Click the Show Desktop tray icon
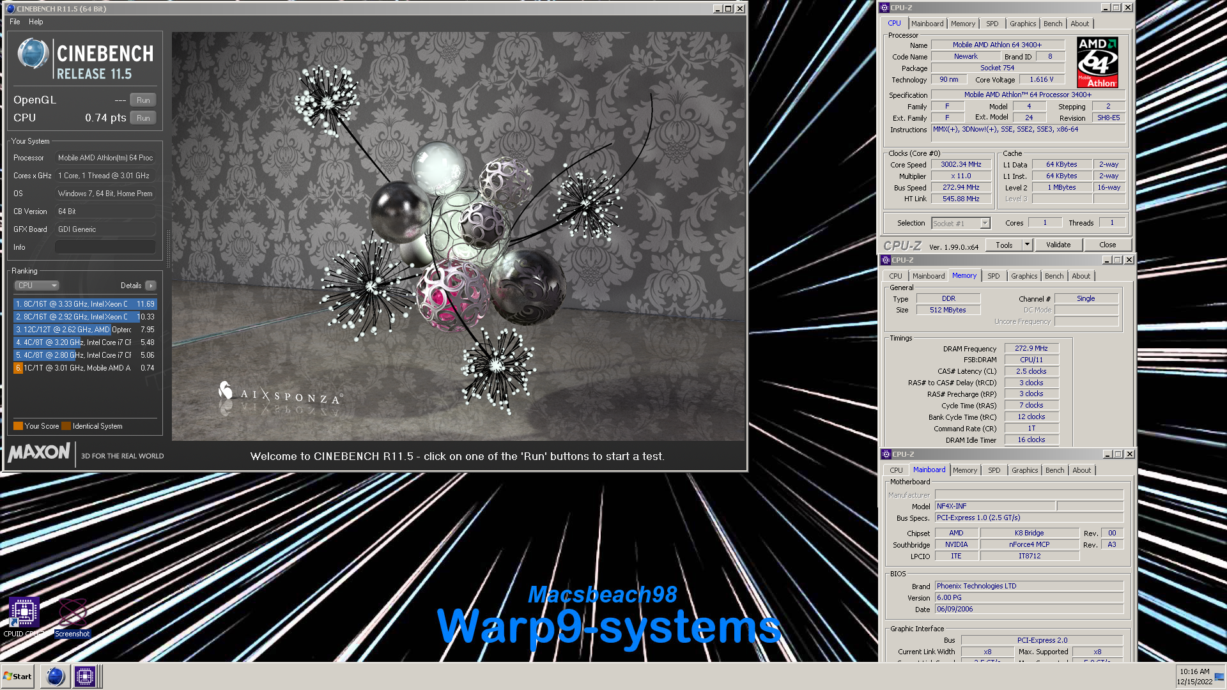 point(1219,677)
